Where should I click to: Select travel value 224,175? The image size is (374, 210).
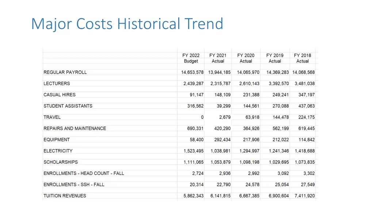point(307,117)
